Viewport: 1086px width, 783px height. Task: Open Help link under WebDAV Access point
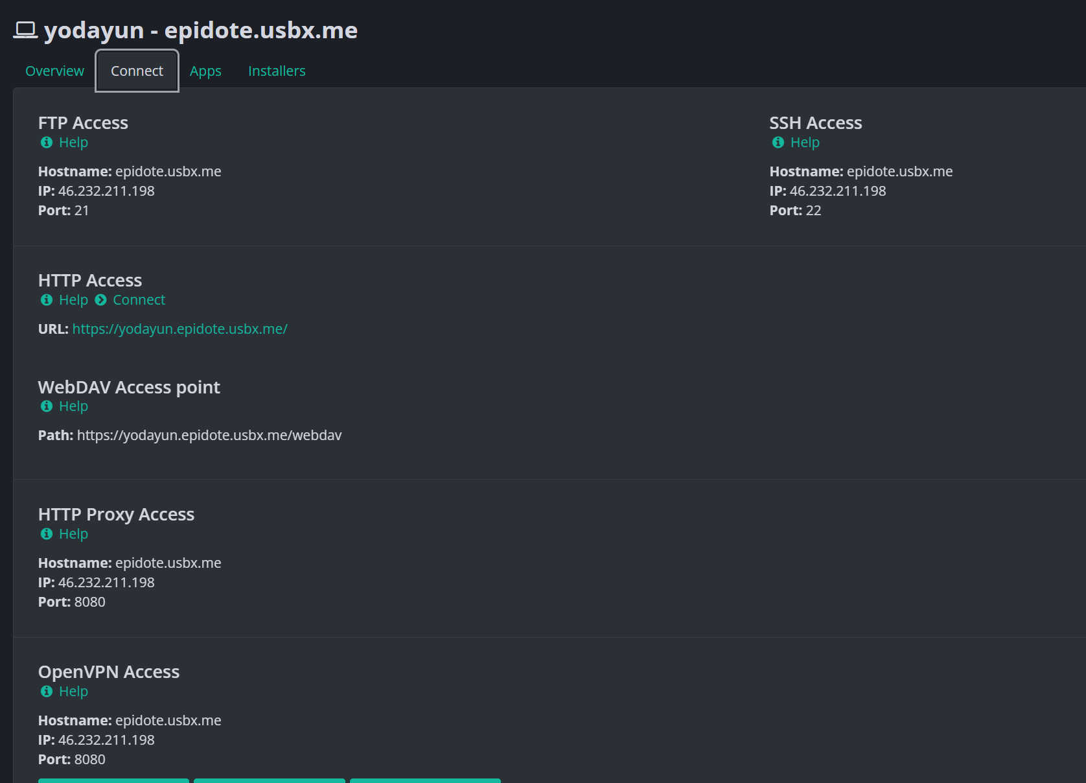click(73, 406)
